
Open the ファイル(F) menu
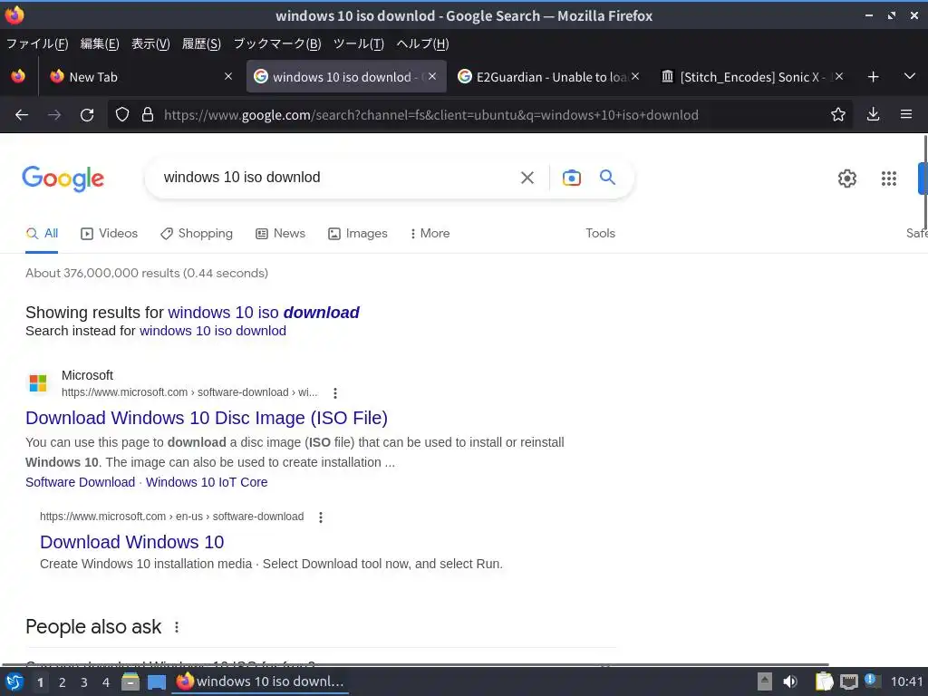pyautogui.click(x=36, y=43)
